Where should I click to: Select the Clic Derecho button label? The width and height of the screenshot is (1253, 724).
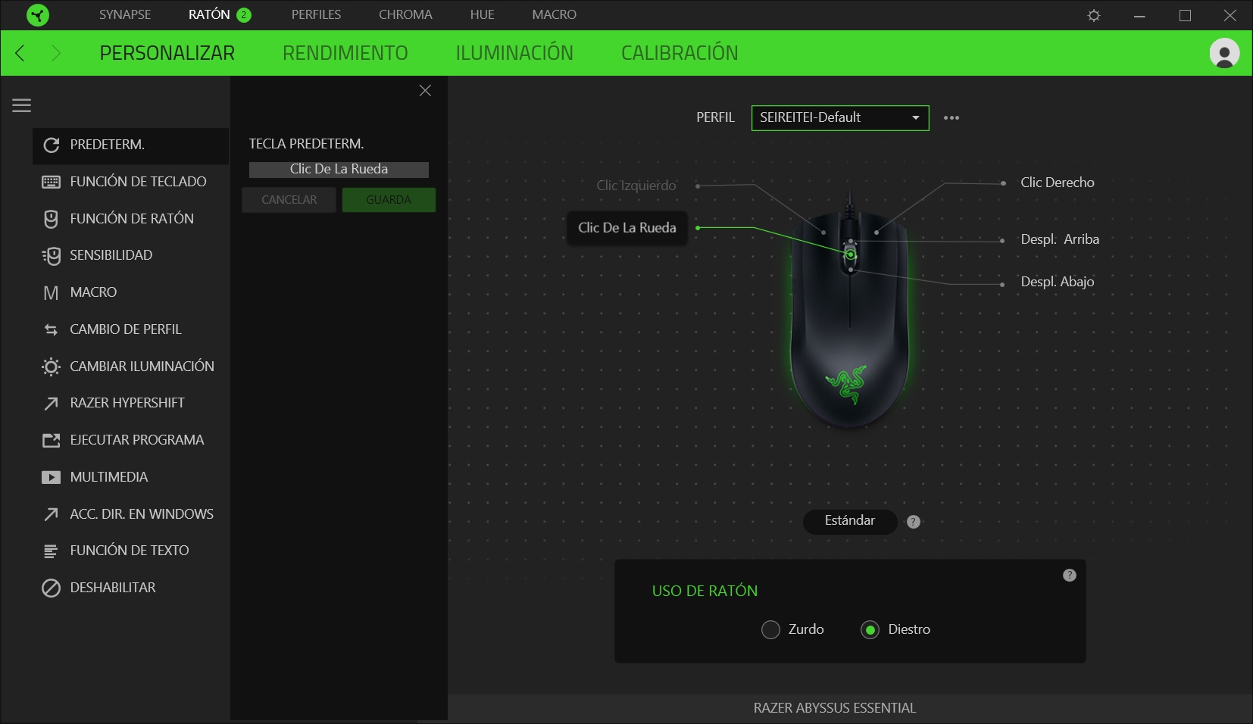coord(1057,183)
